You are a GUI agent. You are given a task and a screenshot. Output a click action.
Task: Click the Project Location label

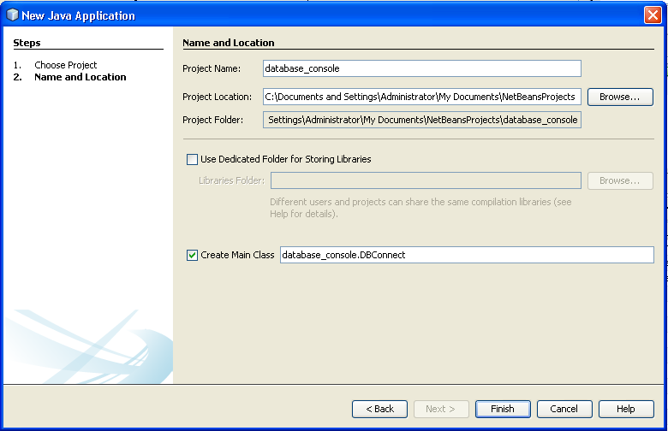(217, 97)
